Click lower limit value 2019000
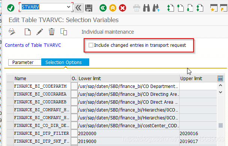 click(129, 141)
